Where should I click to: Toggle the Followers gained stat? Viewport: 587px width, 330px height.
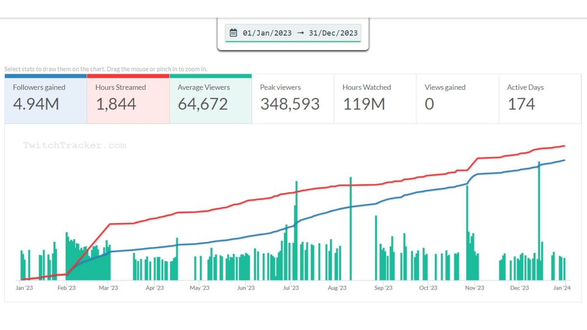click(45, 98)
